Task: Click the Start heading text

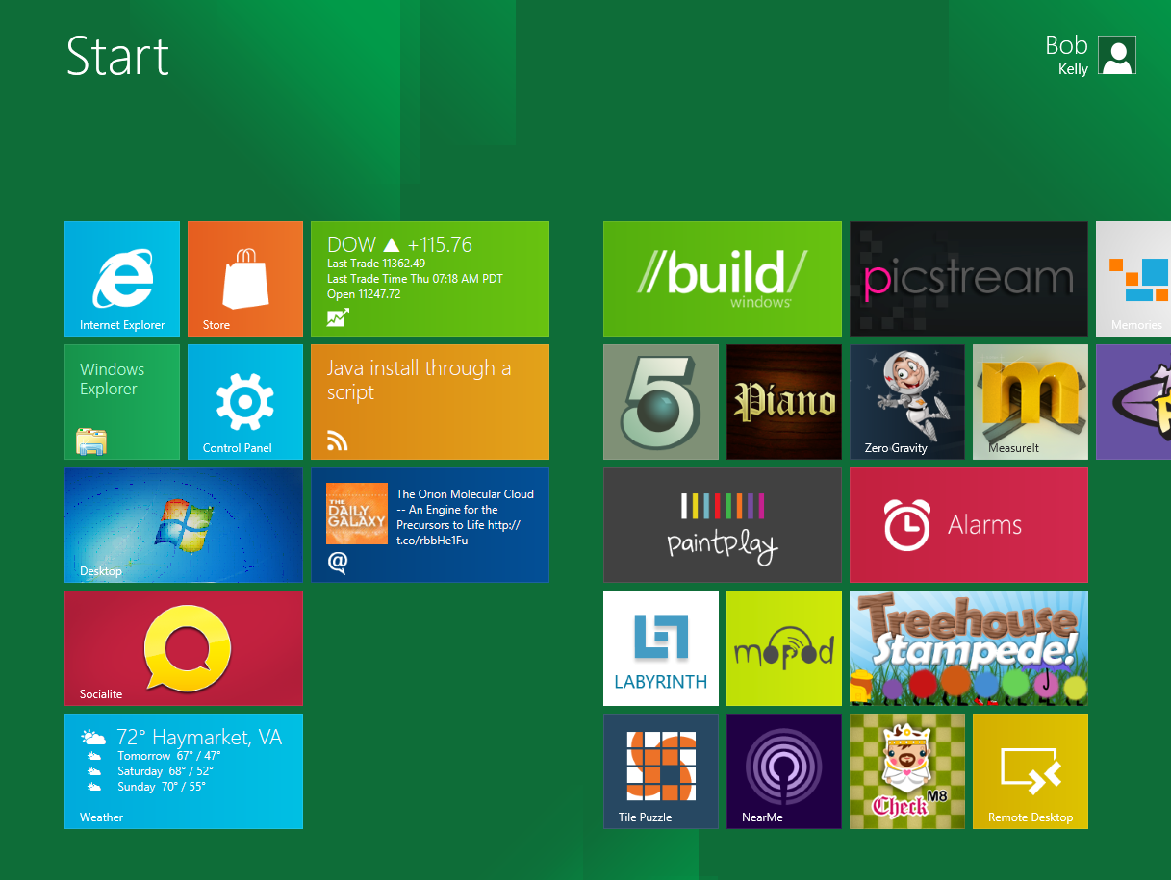Action: 117,56
